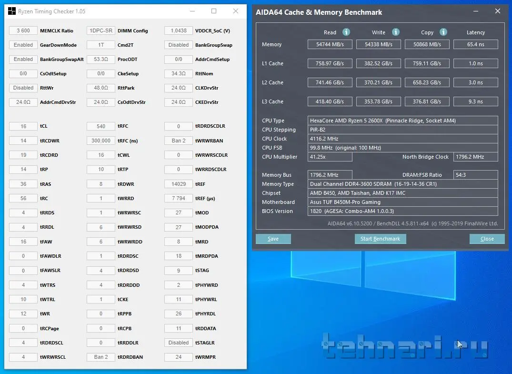Select the Memory Read result field

point(331,44)
